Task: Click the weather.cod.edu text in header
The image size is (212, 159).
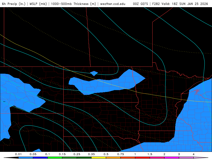Action: tap(113, 4)
